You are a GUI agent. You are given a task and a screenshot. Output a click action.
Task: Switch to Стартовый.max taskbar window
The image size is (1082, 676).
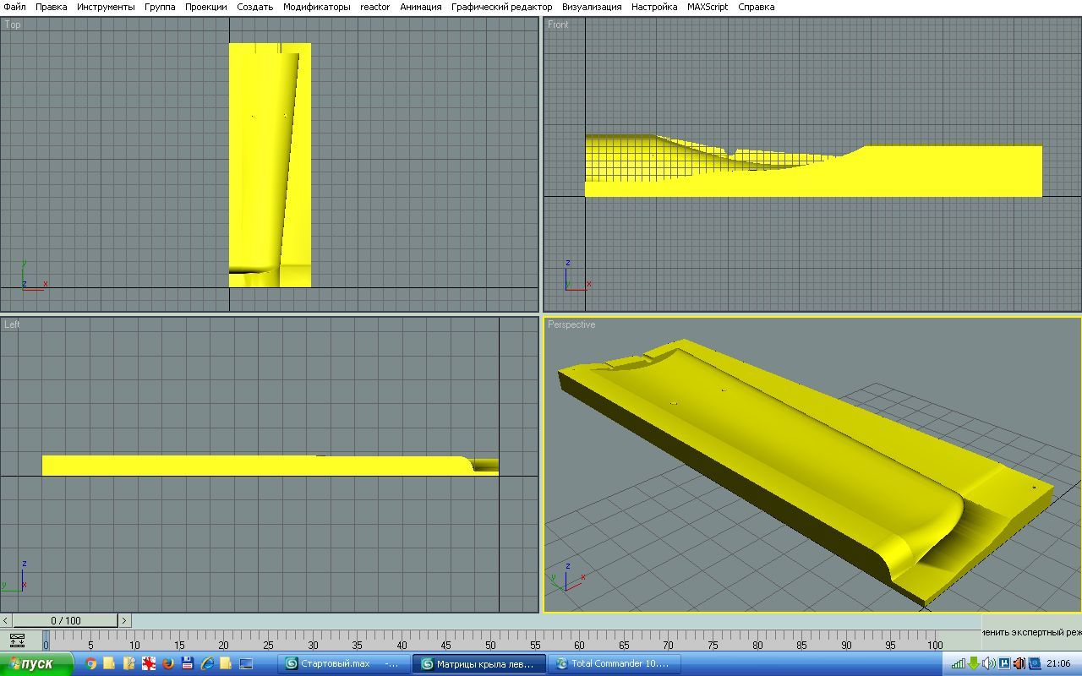[x=345, y=664]
